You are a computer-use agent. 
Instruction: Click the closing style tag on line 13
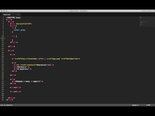tap(14, 42)
